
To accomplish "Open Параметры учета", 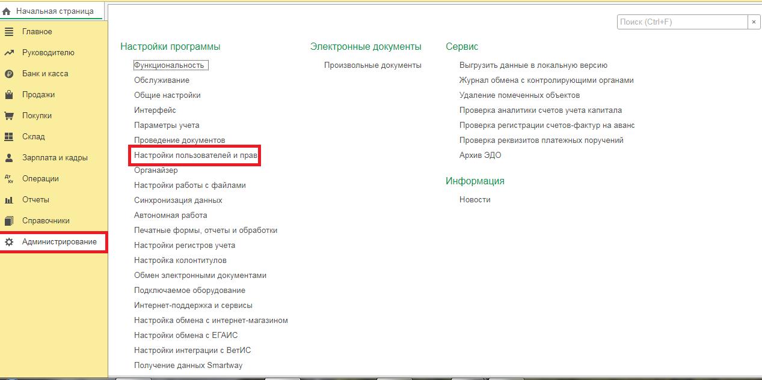I will (167, 125).
